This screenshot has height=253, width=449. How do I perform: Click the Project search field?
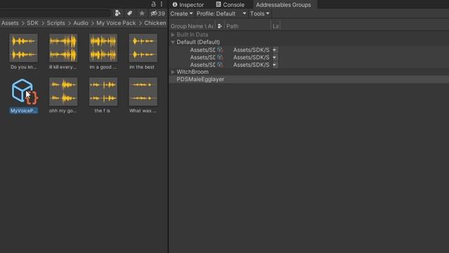[x=55, y=13]
